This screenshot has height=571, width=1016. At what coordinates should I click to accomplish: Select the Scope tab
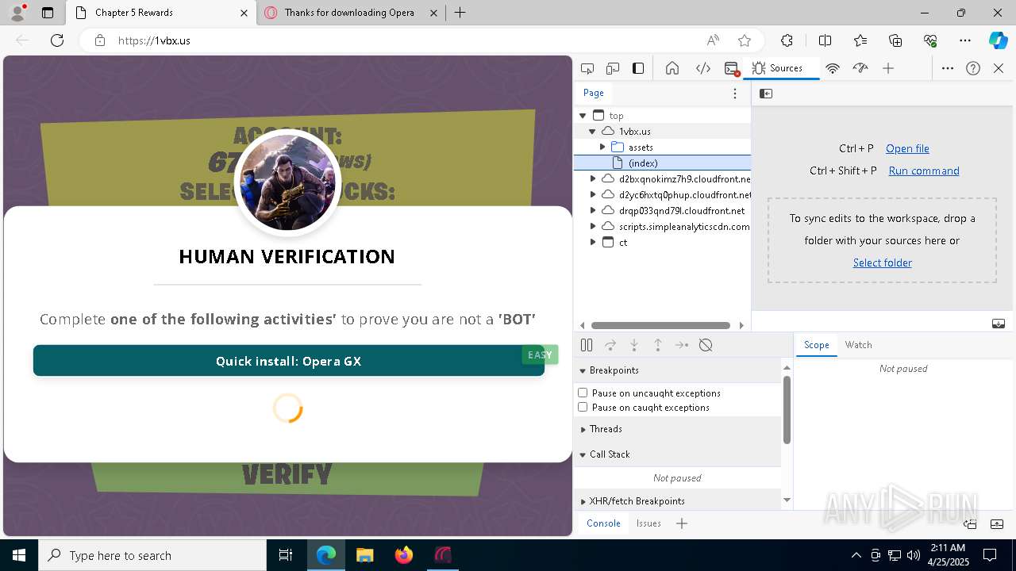pyautogui.click(x=816, y=345)
